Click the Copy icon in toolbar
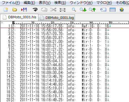The image size is (129, 102). pyautogui.click(x=44, y=10)
